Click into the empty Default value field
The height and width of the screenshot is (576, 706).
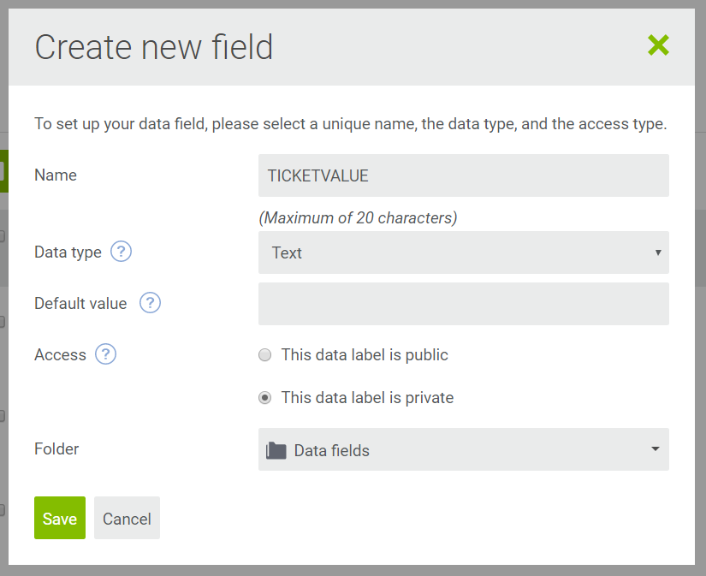click(x=463, y=304)
